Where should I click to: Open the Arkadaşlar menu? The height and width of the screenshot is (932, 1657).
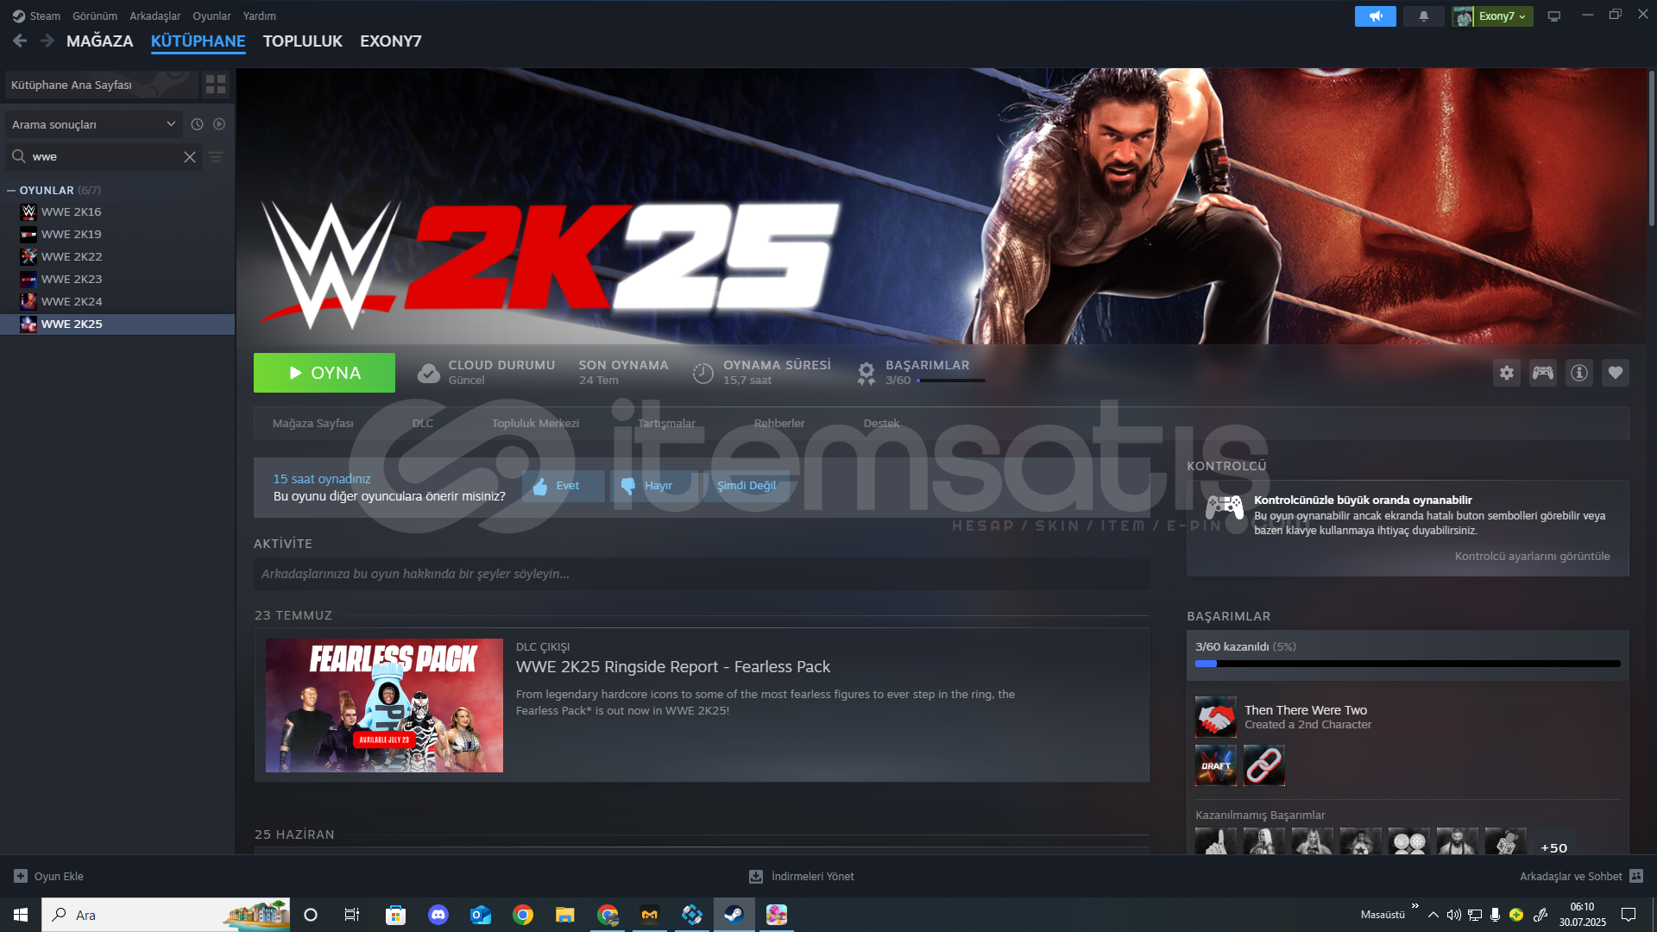point(155,16)
